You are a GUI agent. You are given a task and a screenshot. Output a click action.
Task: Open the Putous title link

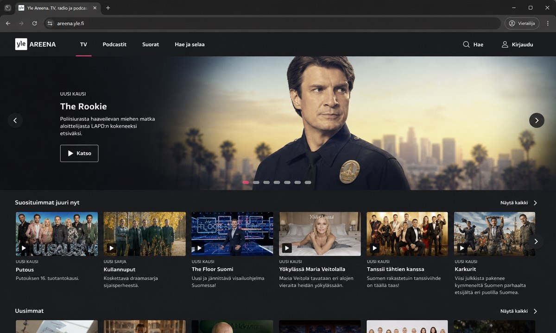tap(25, 270)
